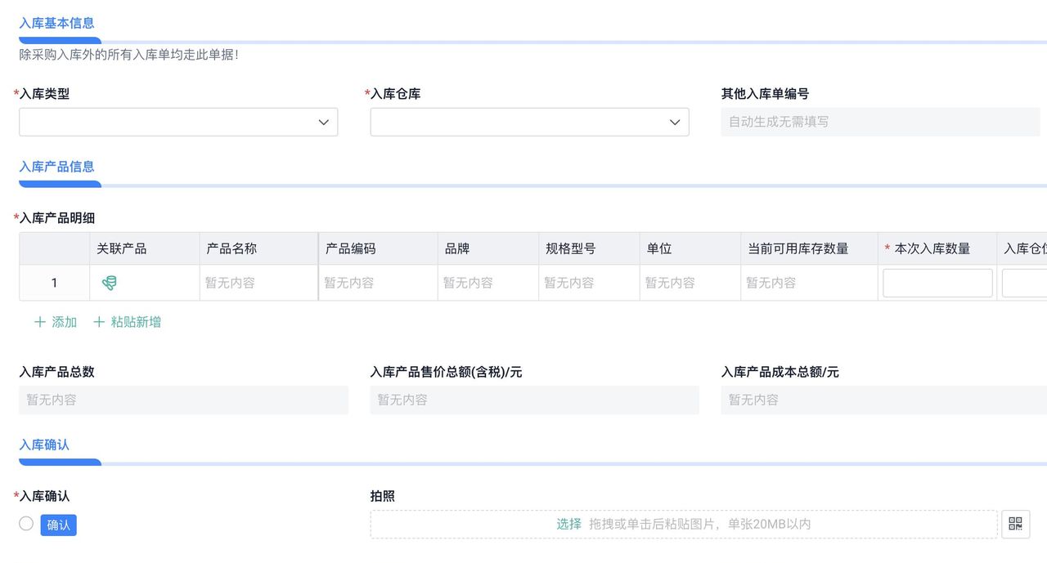The height and width of the screenshot is (563, 1047).
Task: Click the plus icon next to 粘贴新增
Action: point(99,321)
